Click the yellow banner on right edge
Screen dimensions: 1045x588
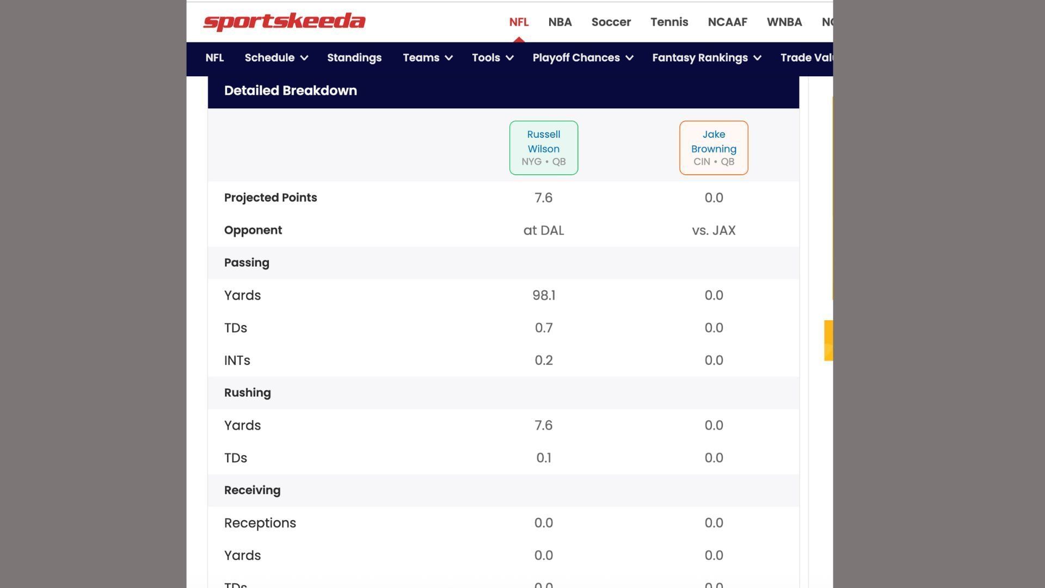[828, 340]
